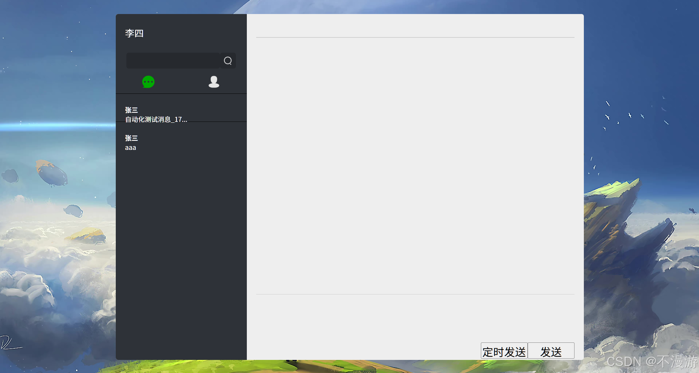Click the 李四 username at top left
The height and width of the screenshot is (373, 699).
[x=134, y=33]
